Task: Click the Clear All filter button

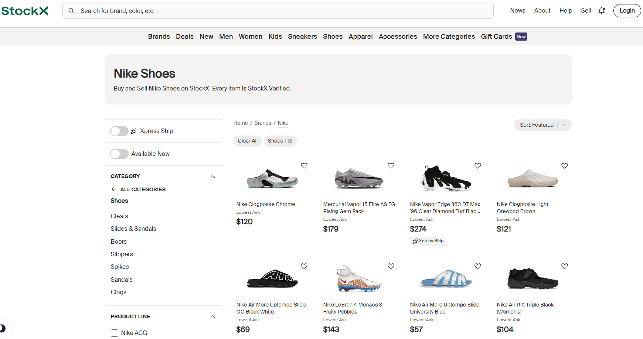Action: pyautogui.click(x=248, y=141)
